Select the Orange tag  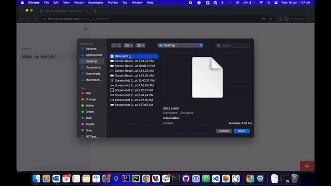coord(91,99)
